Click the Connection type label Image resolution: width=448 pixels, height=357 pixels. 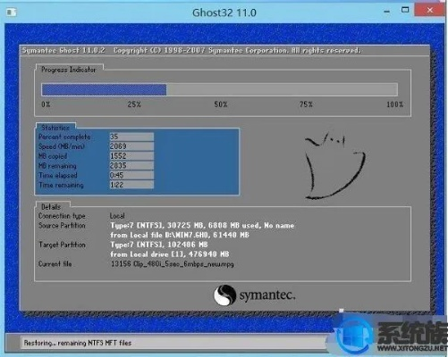point(62,216)
